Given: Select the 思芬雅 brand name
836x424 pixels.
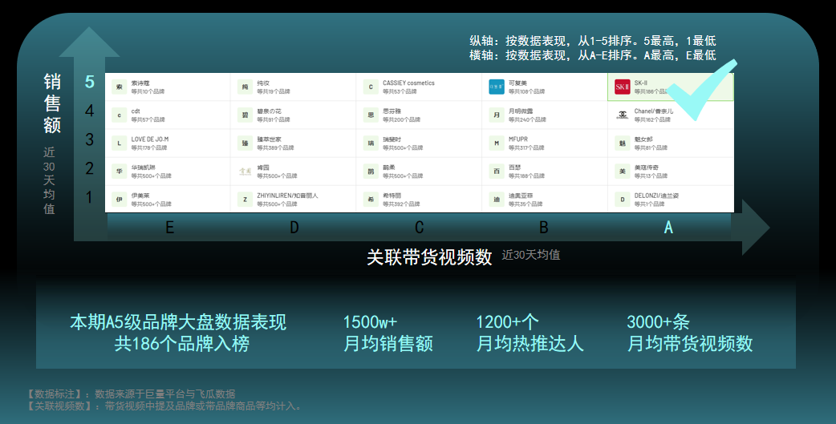Looking at the screenshot, I should pos(392,111).
